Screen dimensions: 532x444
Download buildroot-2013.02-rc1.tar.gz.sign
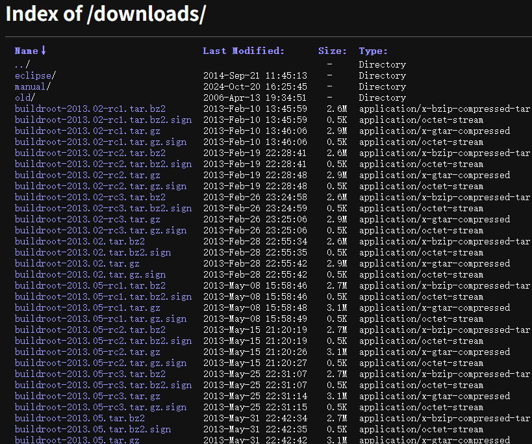pos(101,142)
